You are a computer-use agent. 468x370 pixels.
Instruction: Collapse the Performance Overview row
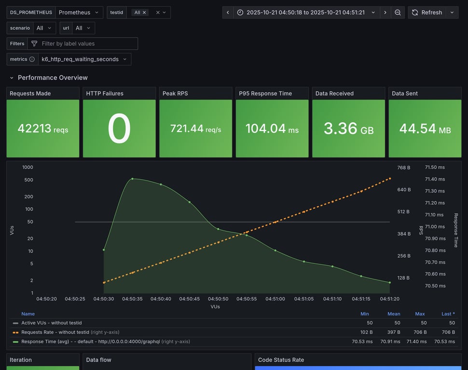pos(12,78)
